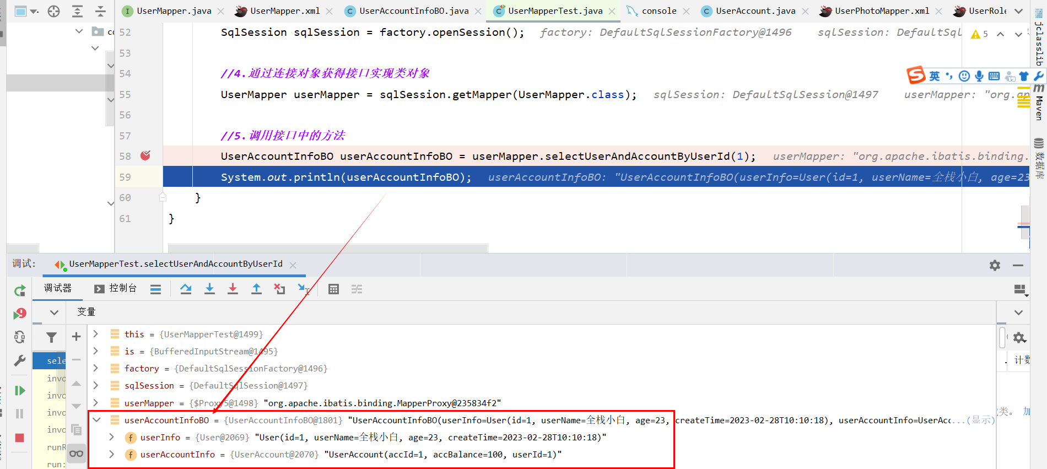Stop debugging with the red square
1047x469 pixels.
pos(20,438)
